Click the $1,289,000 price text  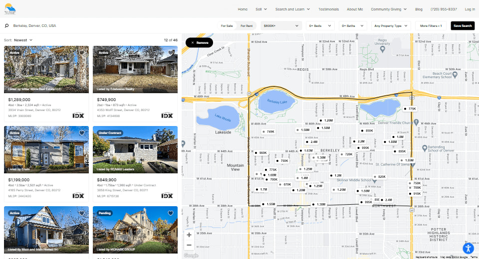[x=19, y=100]
